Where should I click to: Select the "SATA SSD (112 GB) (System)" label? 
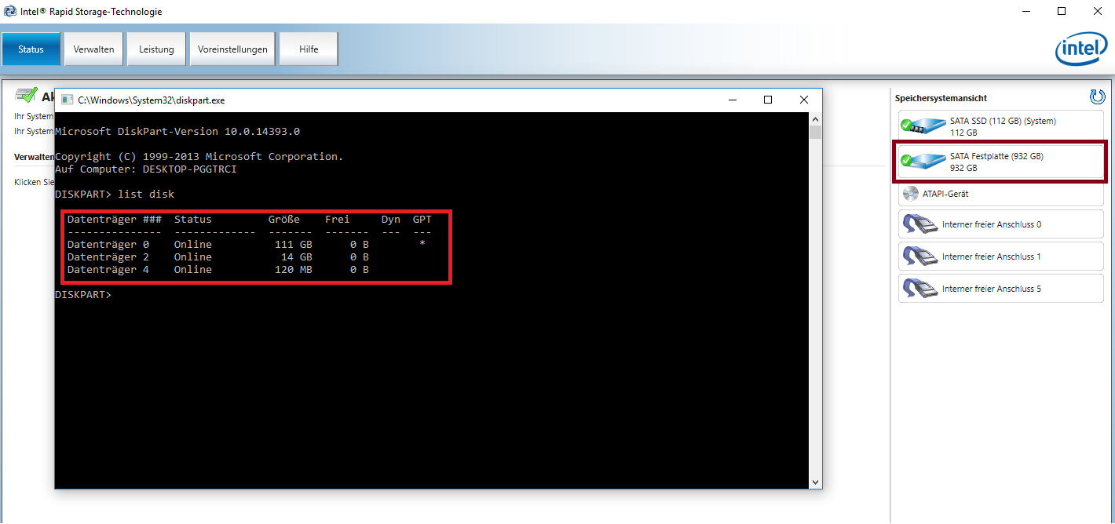click(1003, 121)
